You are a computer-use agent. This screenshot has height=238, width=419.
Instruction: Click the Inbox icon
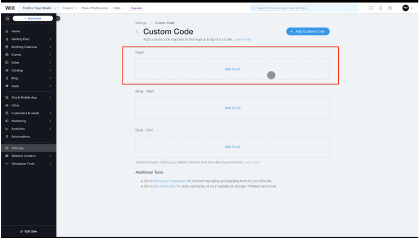[x=7, y=105]
